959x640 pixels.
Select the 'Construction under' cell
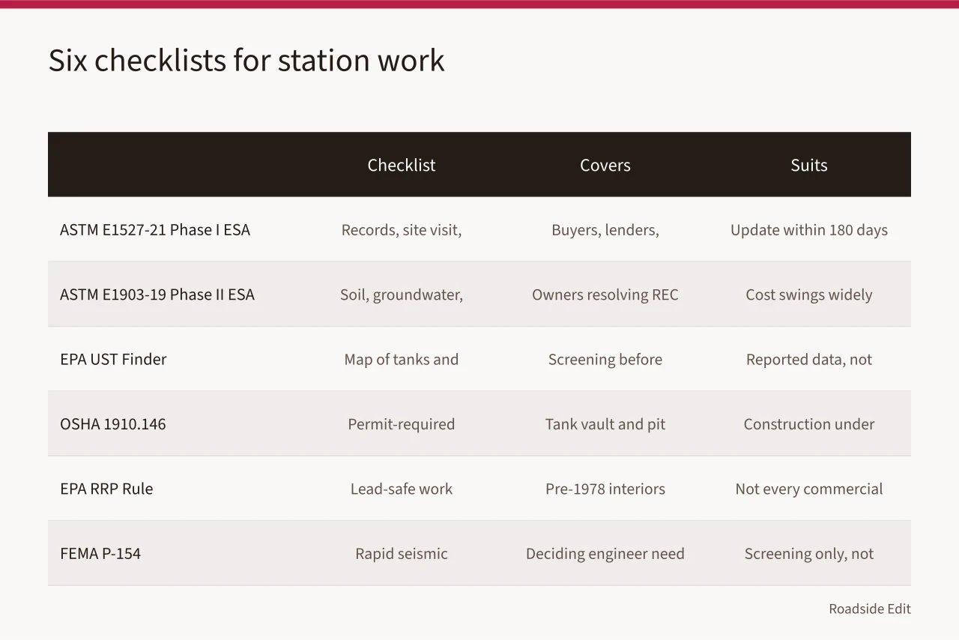click(809, 424)
